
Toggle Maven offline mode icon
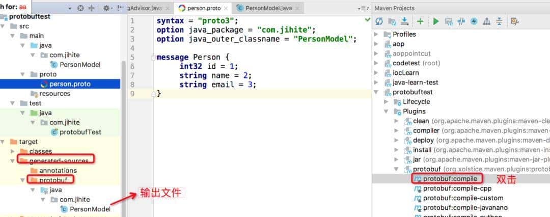461,21
